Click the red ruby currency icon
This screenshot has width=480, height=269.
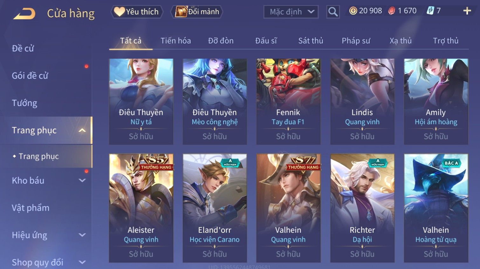pyautogui.click(x=392, y=11)
